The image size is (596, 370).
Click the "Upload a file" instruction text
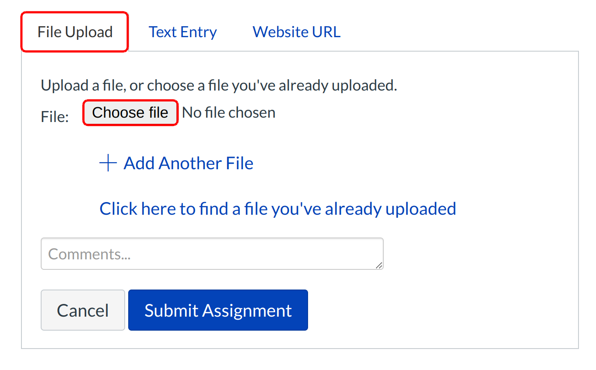(219, 85)
